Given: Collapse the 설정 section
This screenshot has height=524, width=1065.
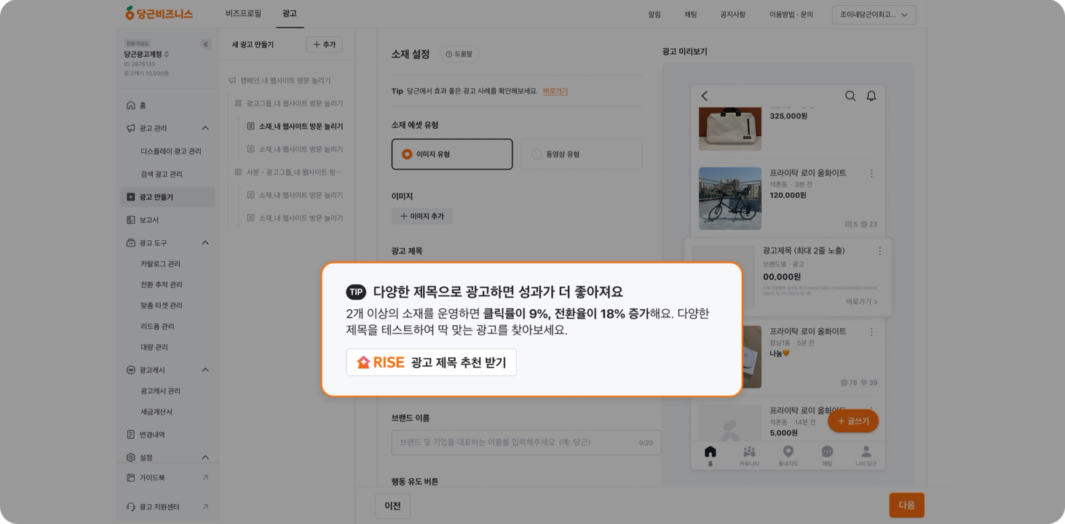Looking at the screenshot, I should [205, 457].
